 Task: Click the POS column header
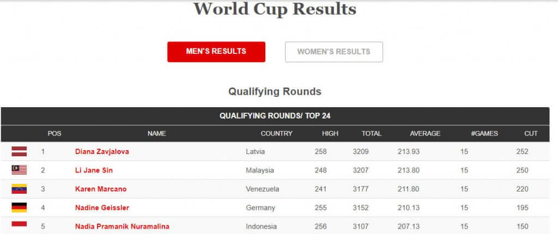(54, 133)
